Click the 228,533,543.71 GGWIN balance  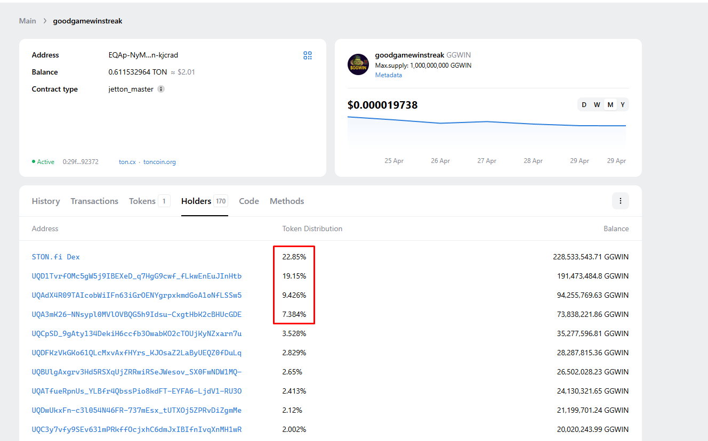pyautogui.click(x=591, y=257)
